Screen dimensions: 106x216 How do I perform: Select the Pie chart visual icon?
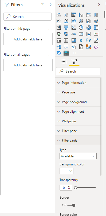(81, 28)
